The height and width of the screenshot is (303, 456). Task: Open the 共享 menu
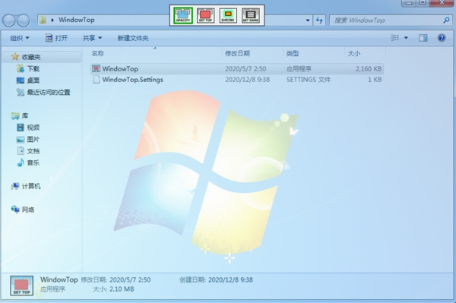click(92, 38)
